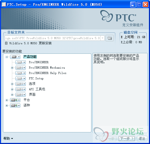150x144 pixels.
Task: Expand the API 工具包 tree node
Action: [12, 89]
